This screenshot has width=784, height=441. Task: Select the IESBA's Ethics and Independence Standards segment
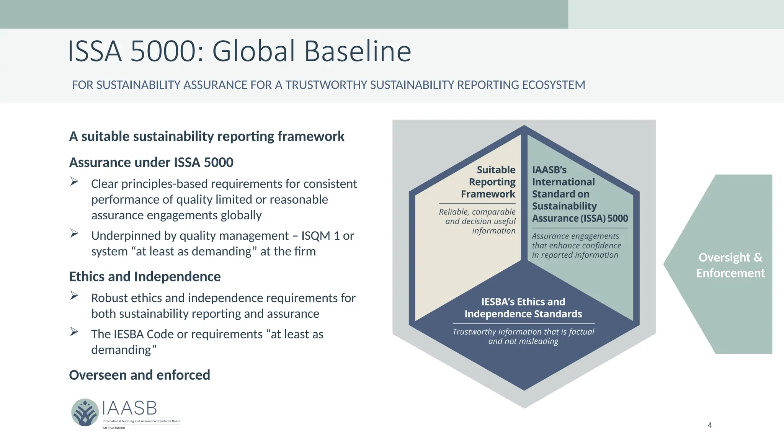tap(523, 308)
